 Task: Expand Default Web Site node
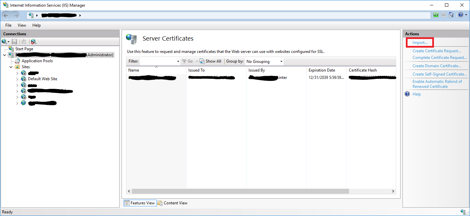pos(17,79)
